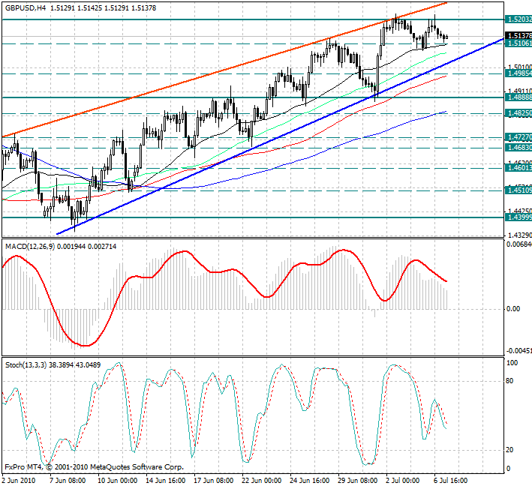
Task: Click the current price label 1.5137
Action: (x=518, y=35)
